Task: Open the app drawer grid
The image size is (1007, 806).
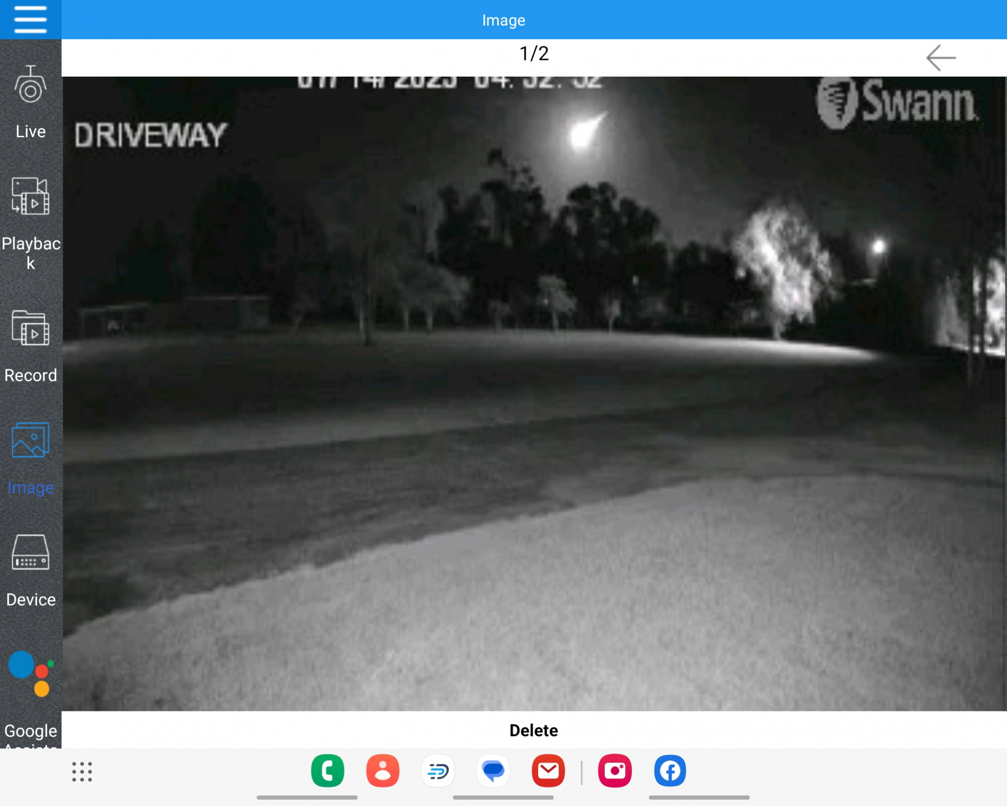Action: (x=82, y=771)
